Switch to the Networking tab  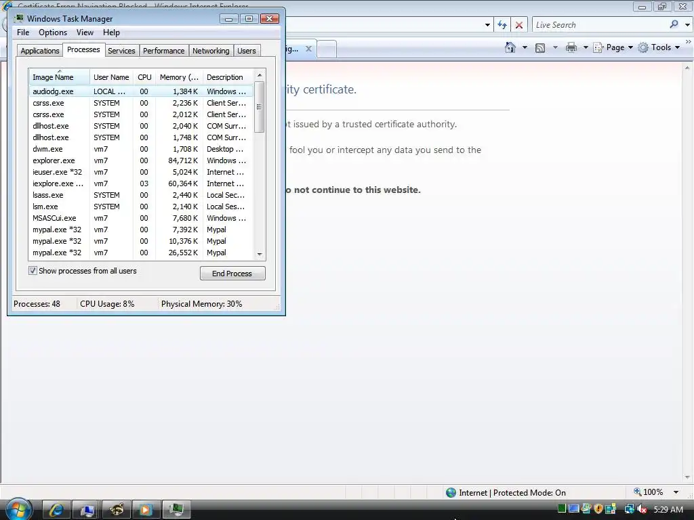211,51
